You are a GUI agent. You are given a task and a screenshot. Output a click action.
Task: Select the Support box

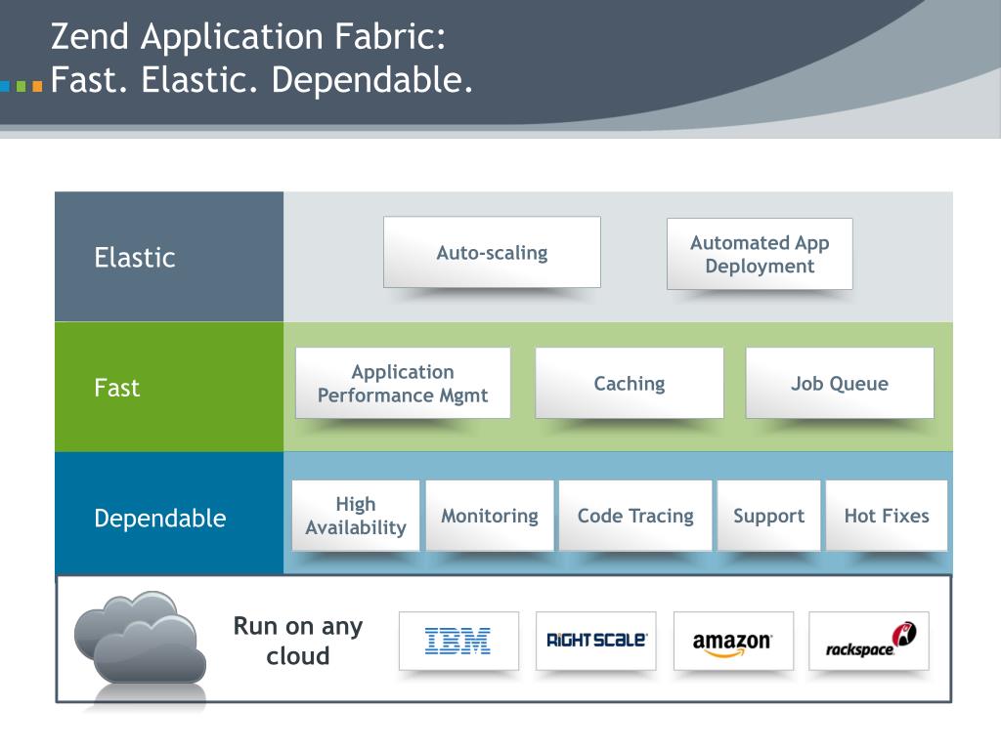(768, 516)
